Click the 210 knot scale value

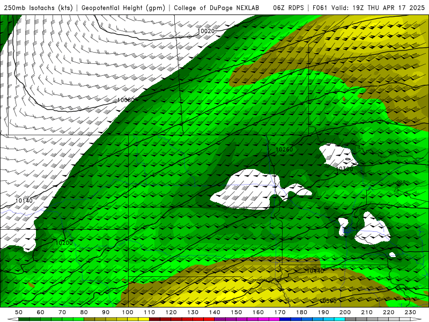tap(367, 312)
